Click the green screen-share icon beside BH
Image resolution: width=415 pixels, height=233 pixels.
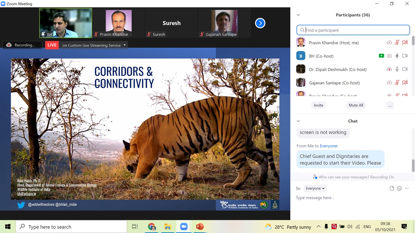(381, 56)
